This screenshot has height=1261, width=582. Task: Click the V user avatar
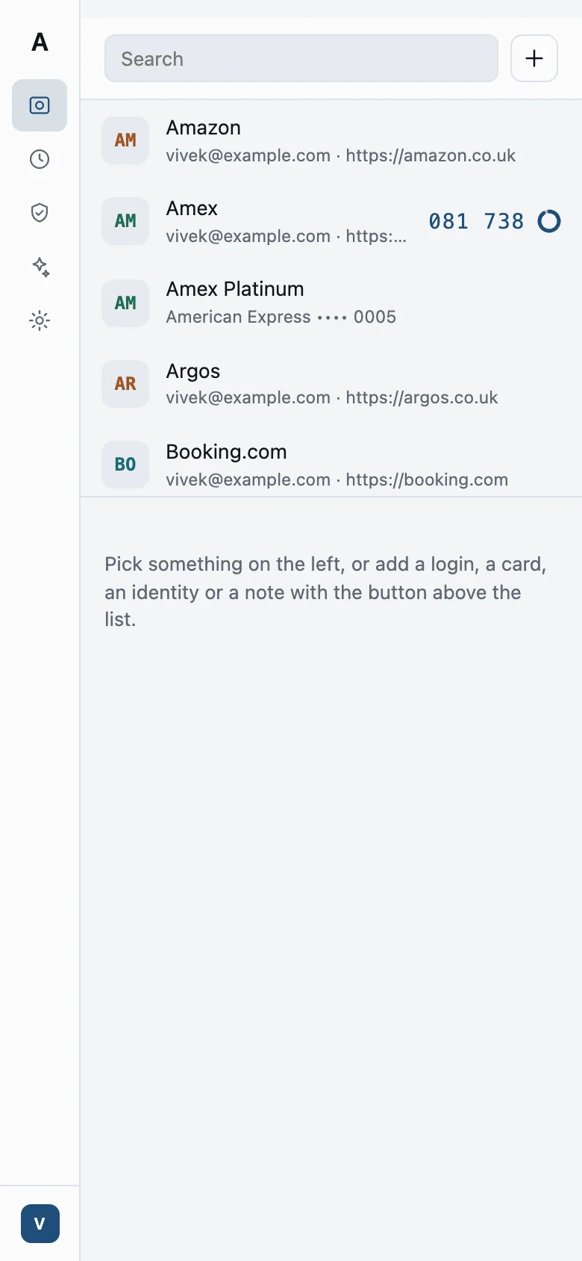coord(40,1224)
